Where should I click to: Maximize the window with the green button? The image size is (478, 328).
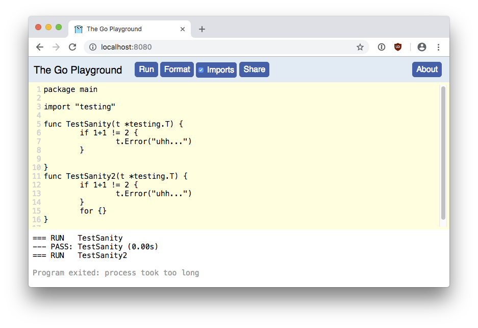click(59, 27)
